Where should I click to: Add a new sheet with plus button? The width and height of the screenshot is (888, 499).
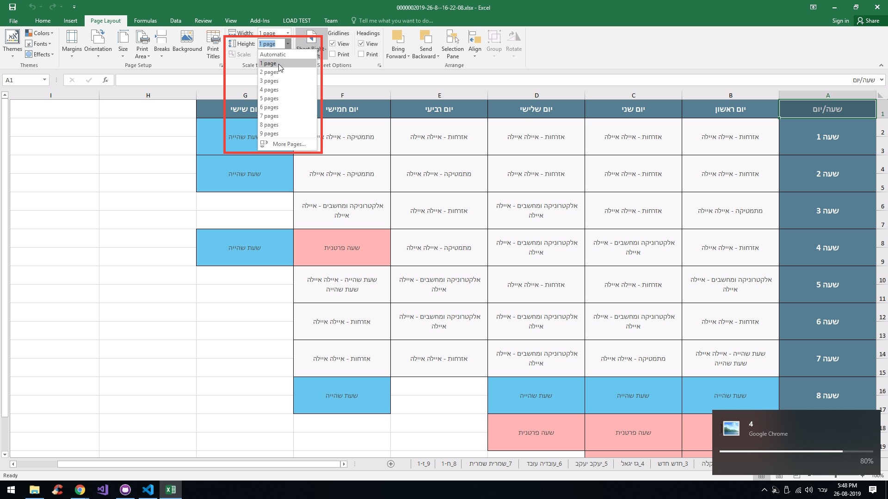pyautogui.click(x=391, y=464)
